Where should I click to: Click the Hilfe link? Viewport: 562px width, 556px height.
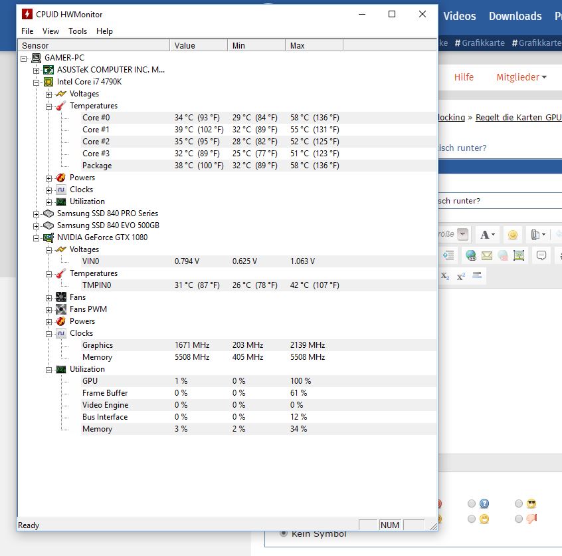[464, 77]
